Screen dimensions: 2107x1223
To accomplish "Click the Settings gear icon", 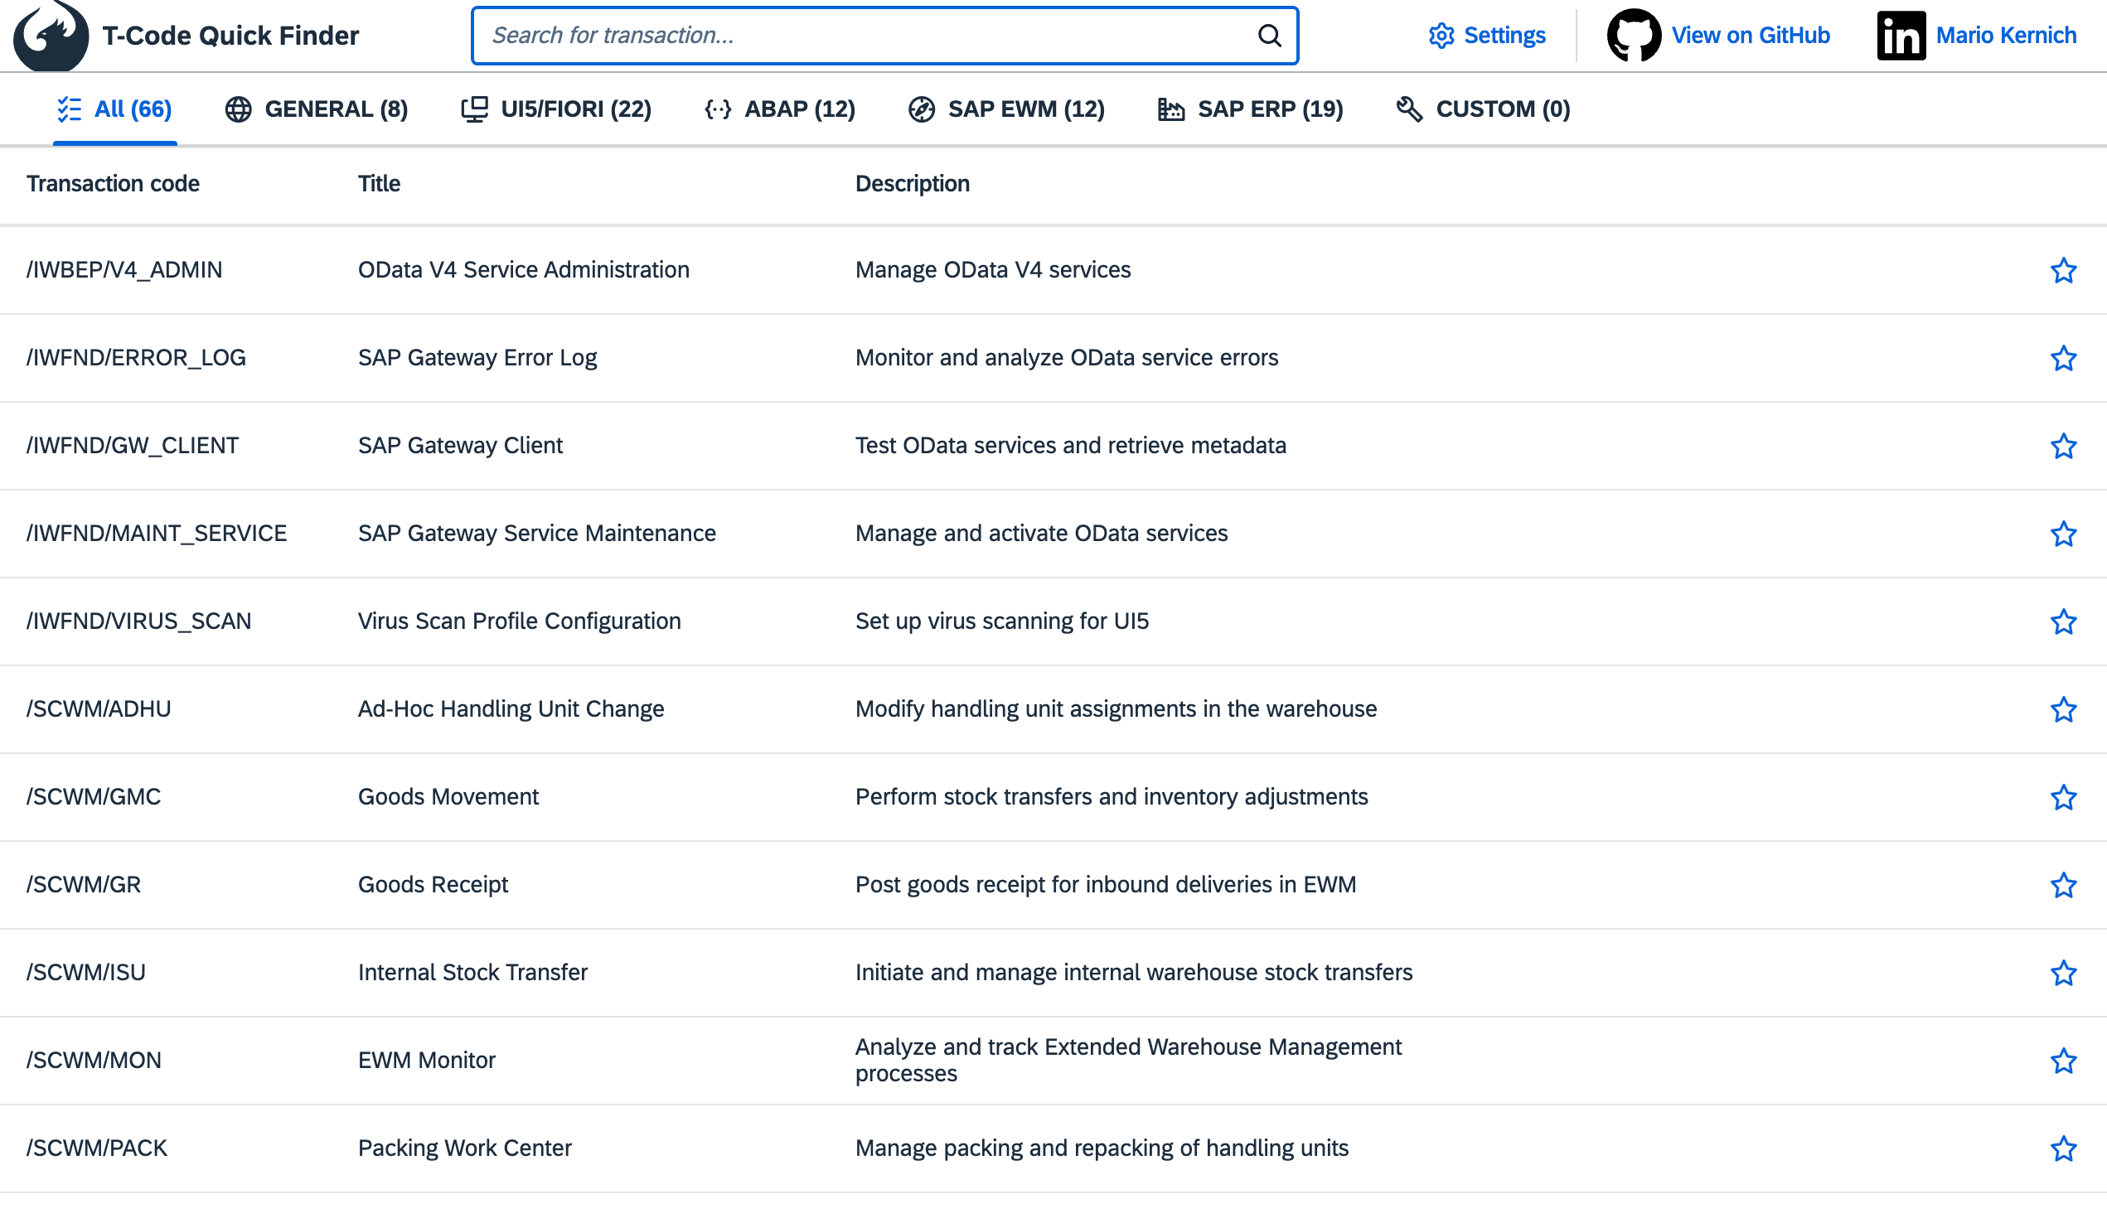I will tap(1441, 35).
